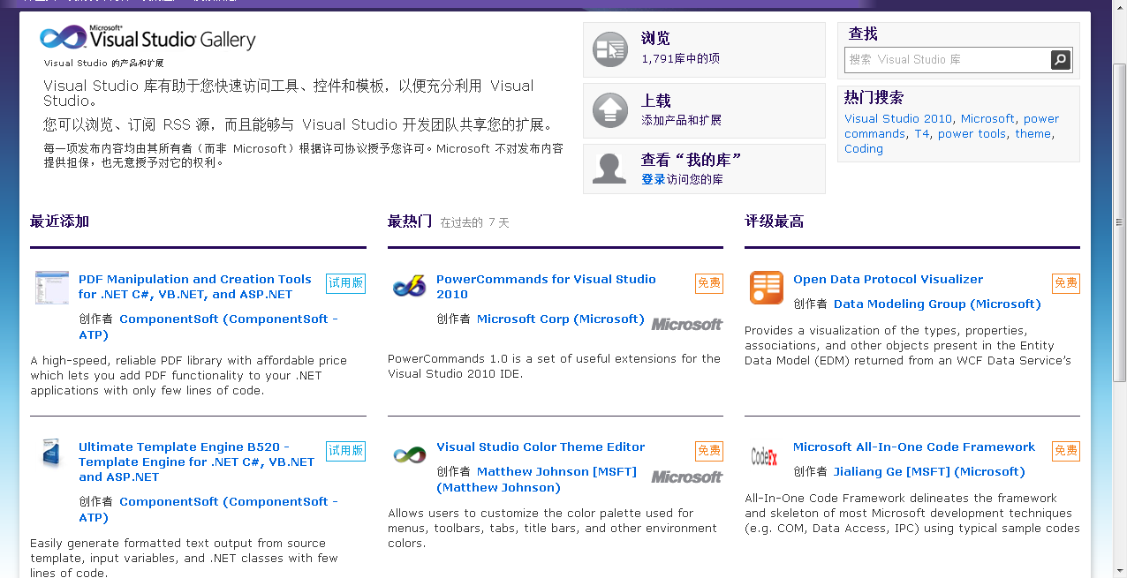Screen dimensions: 1127x578
Task: Click the Coding popular search link
Action: [864, 148]
